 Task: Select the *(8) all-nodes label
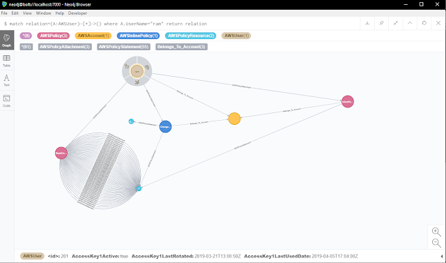tap(26, 36)
